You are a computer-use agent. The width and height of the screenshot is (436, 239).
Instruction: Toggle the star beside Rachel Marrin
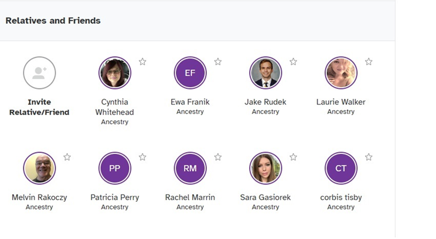point(217,157)
